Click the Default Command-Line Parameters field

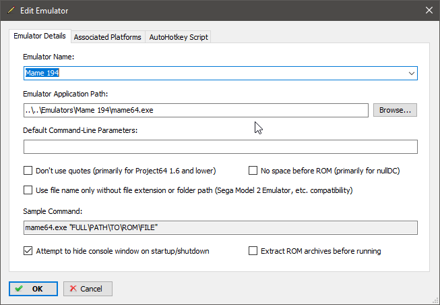tap(220, 147)
